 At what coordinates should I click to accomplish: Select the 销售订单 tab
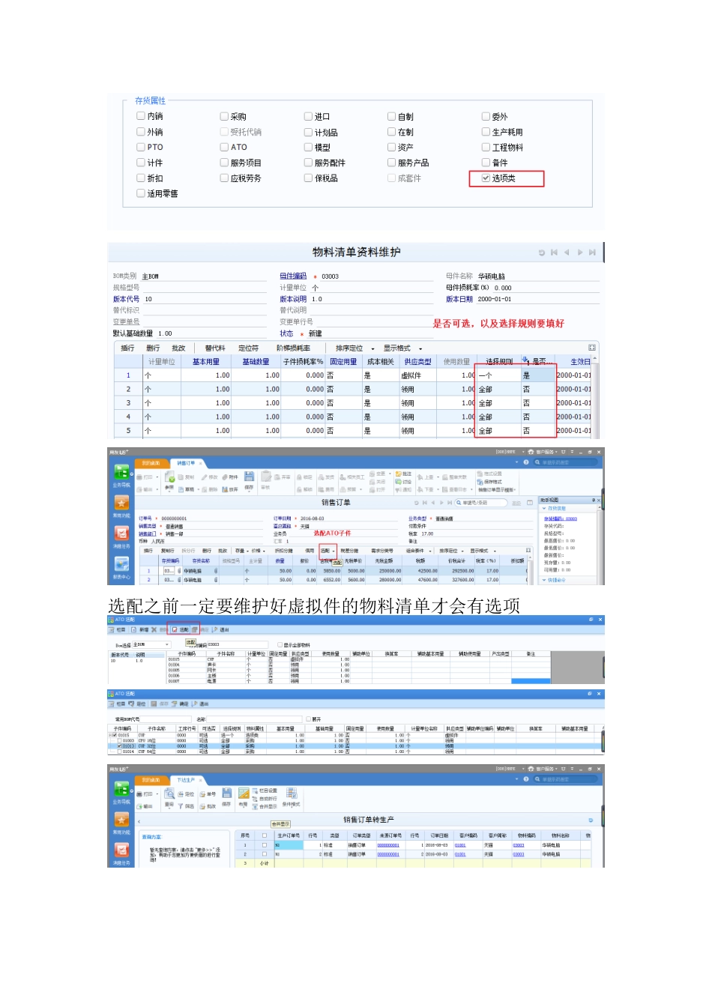[185, 463]
